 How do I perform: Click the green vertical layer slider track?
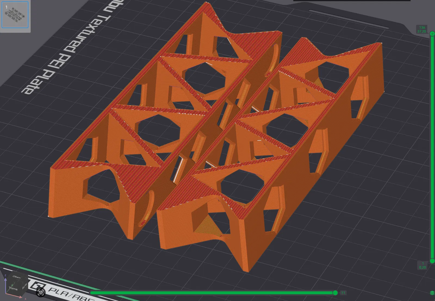(432, 147)
